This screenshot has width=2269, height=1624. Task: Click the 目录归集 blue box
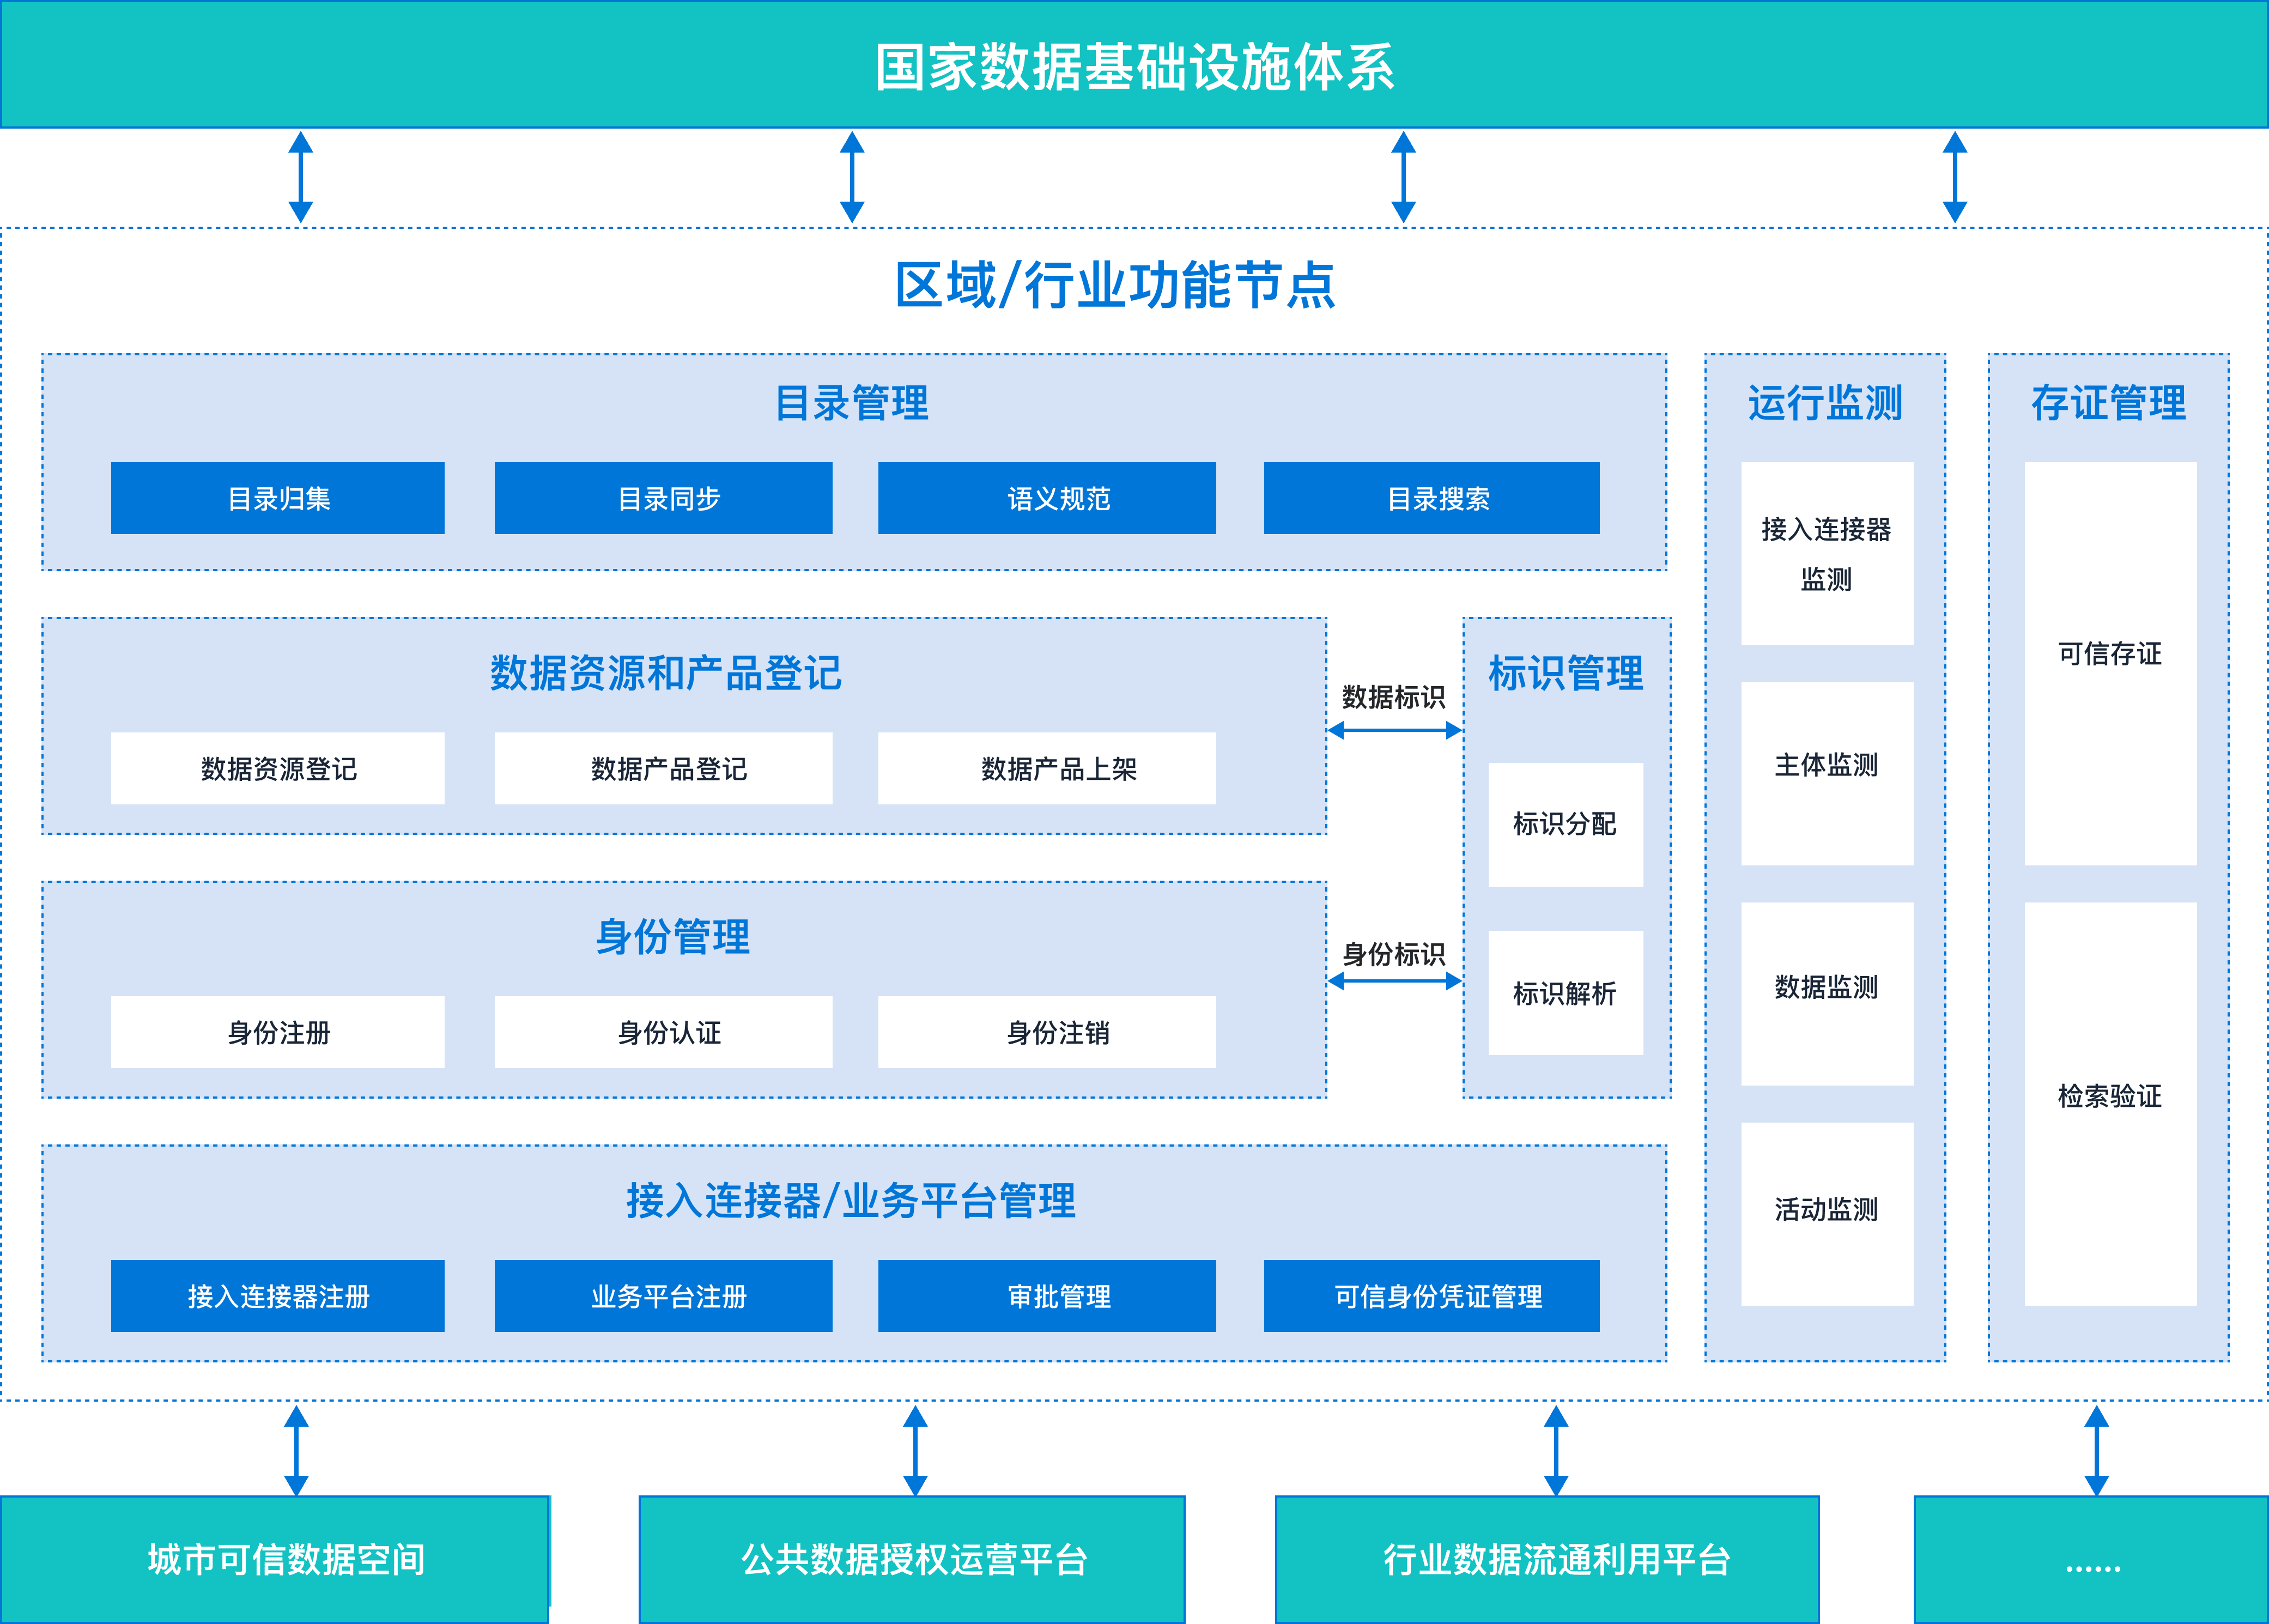pyautogui.click(x=277, y=498)
